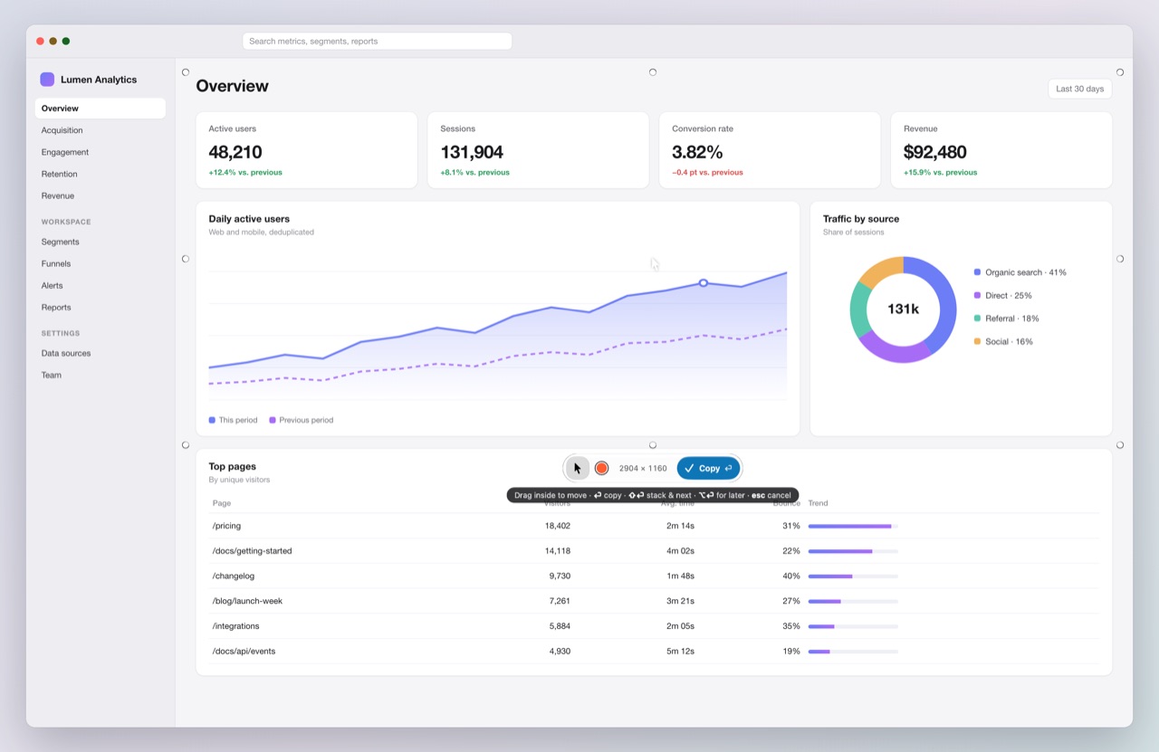The image size is (1159, 752).
Task: Go to Acquisition in the sidebar
Action: [101, 130]
